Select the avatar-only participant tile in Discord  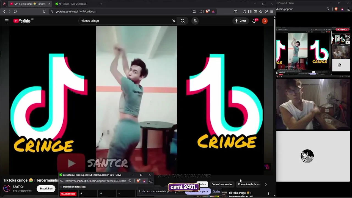[313, 156]
